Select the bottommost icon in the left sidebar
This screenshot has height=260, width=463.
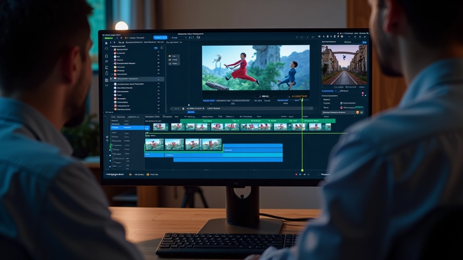click(107, 85)
